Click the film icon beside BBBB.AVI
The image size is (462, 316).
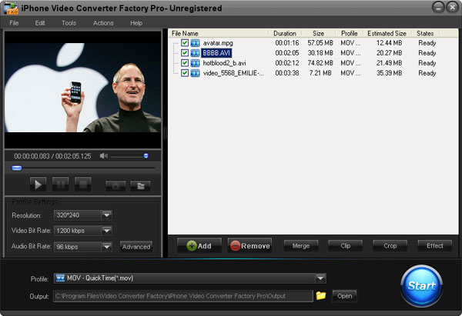[x=195, y=53]
